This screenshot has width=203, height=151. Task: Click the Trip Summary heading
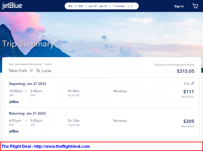28,44
